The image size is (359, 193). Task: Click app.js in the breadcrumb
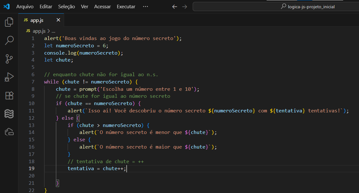(39, 31)
